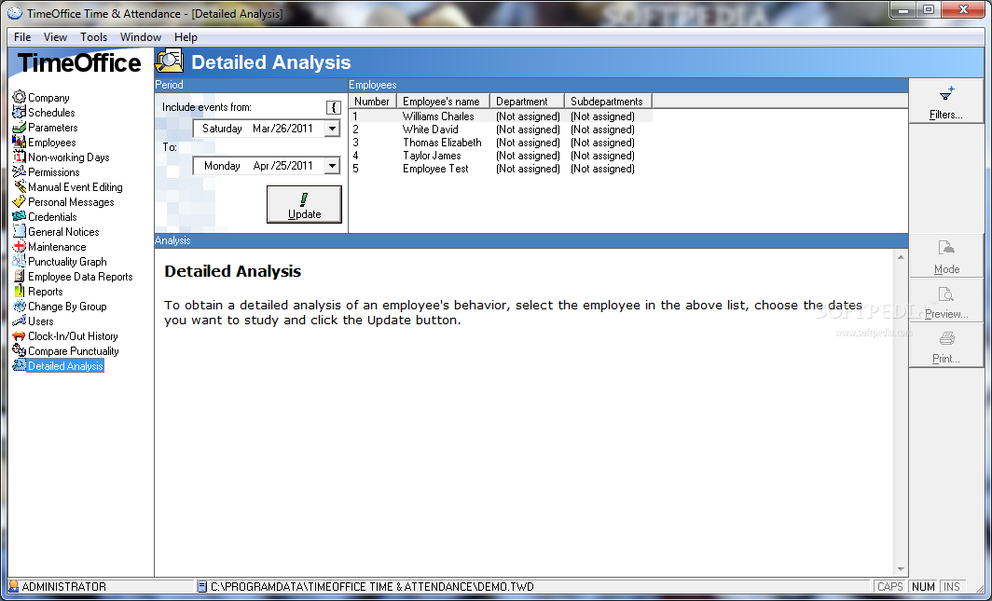
Task: Open the File menu
Action: click(x=22, y=37)
